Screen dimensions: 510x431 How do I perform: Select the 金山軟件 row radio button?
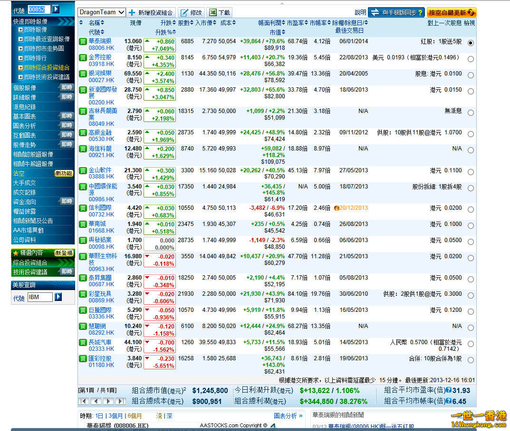click(x=471, y=172)
